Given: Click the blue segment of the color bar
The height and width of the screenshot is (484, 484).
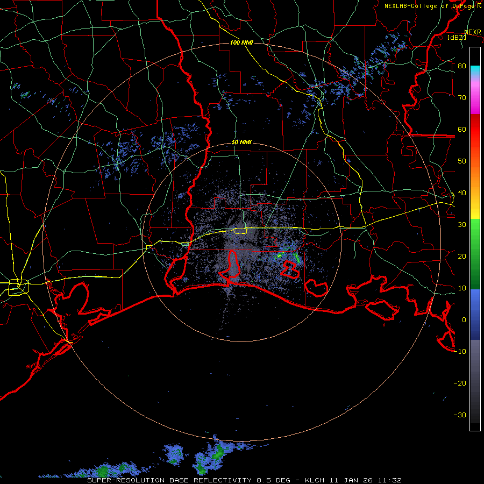Looking at the screenshot, I should [x=475, y=315].
